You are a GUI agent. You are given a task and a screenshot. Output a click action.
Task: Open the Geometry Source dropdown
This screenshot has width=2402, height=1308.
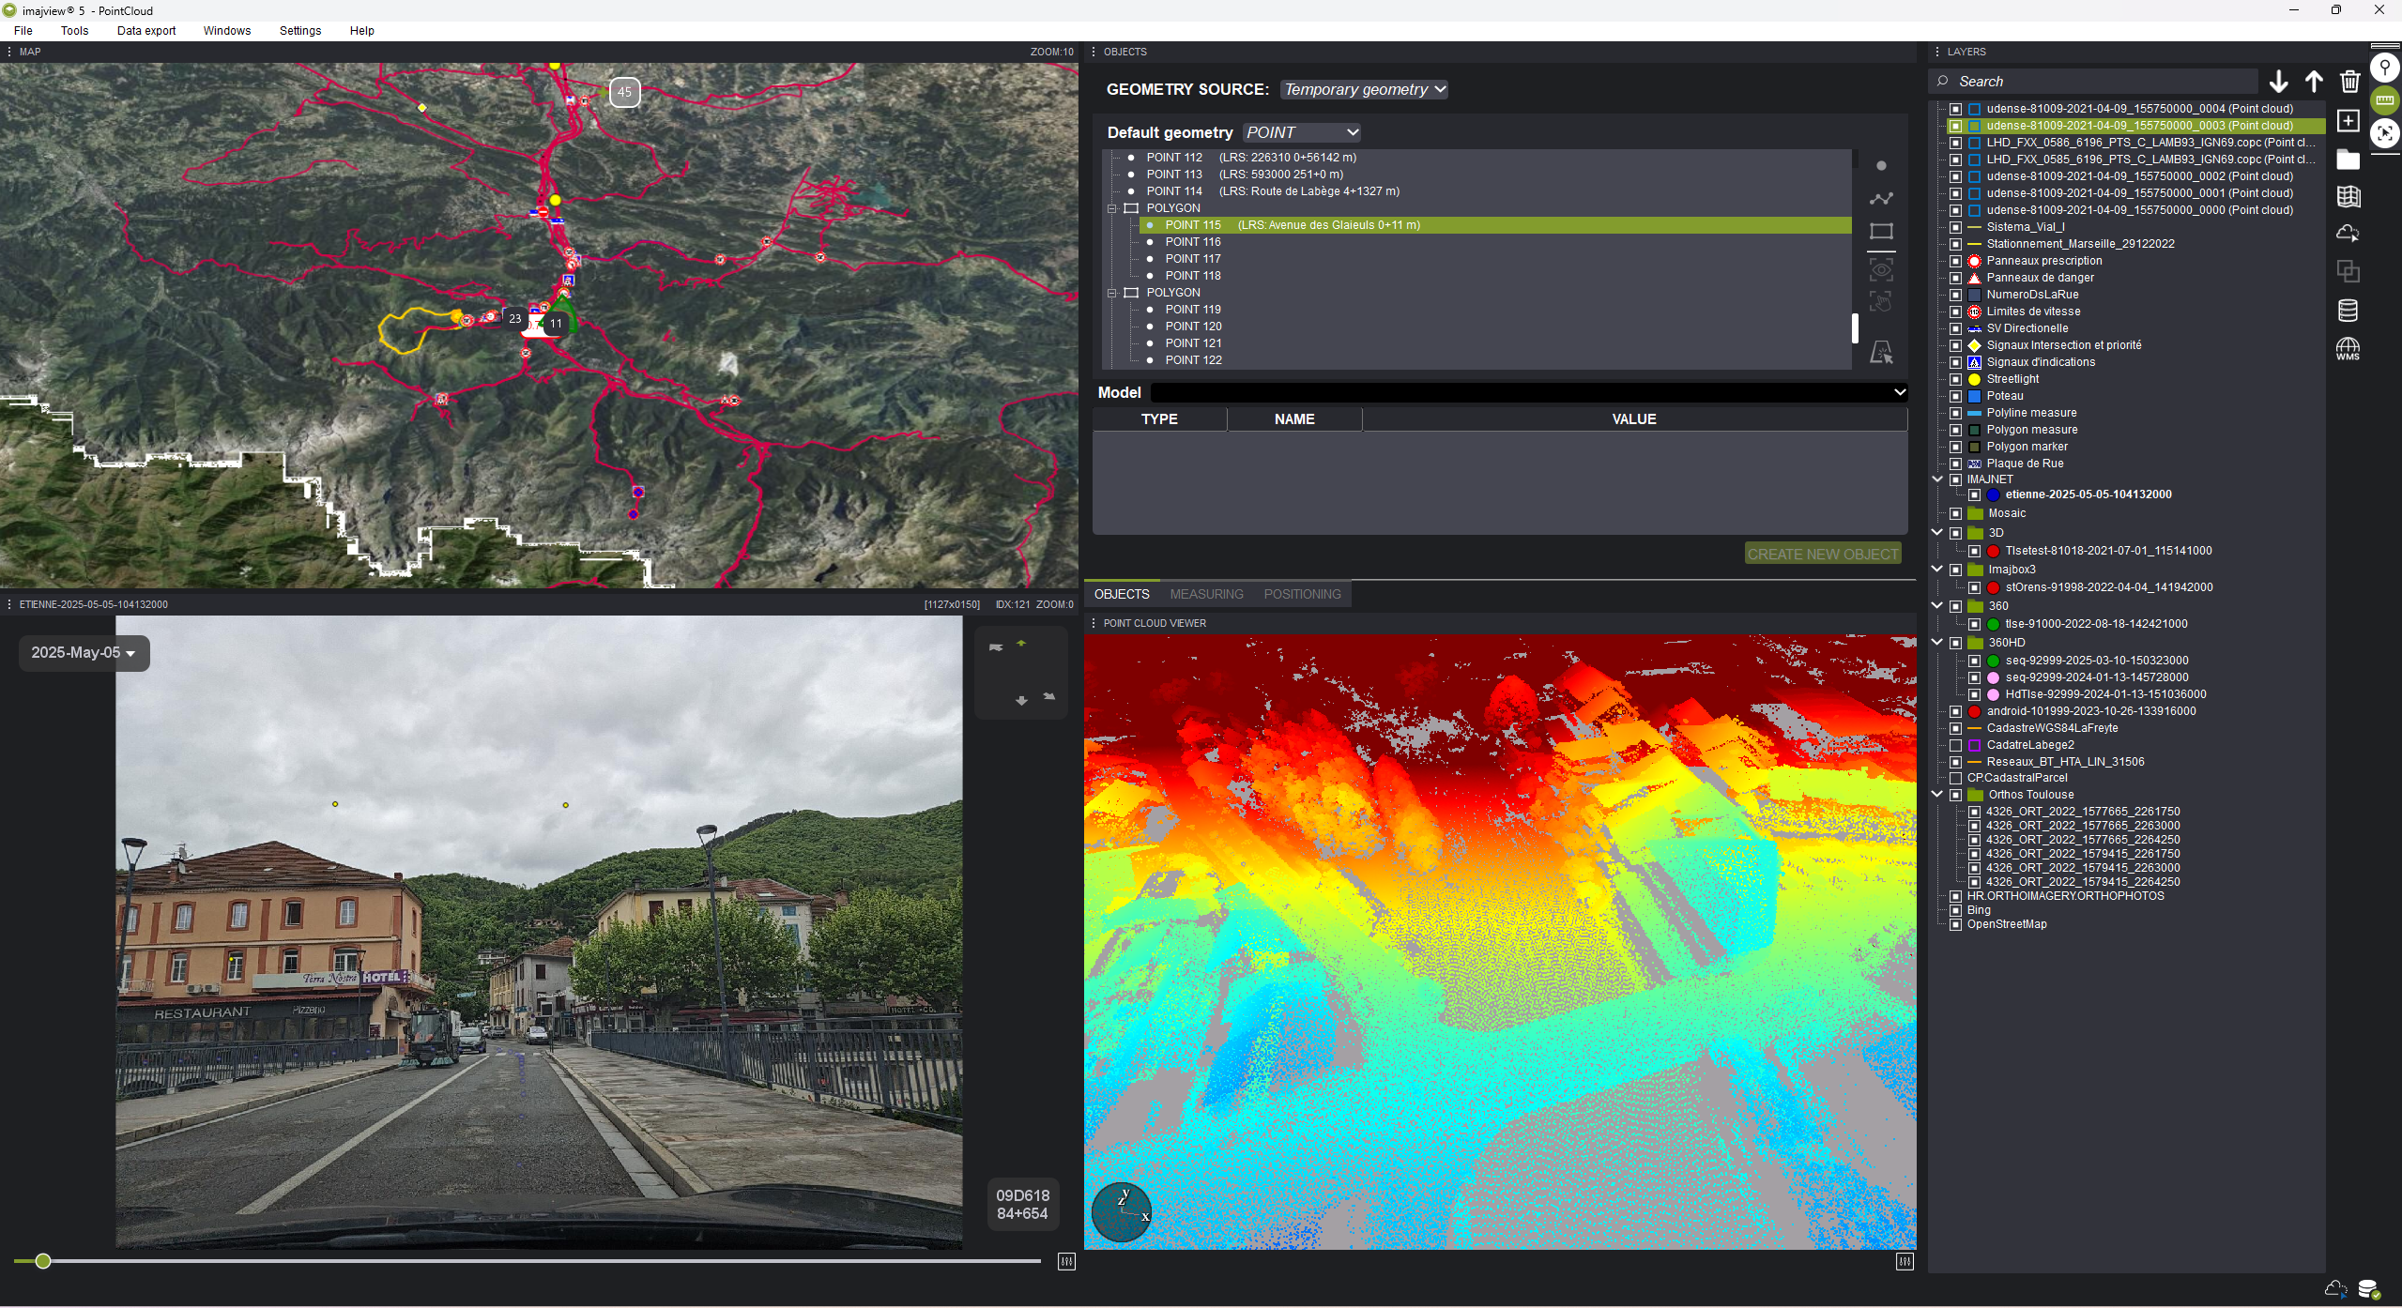pos(1363,89)
